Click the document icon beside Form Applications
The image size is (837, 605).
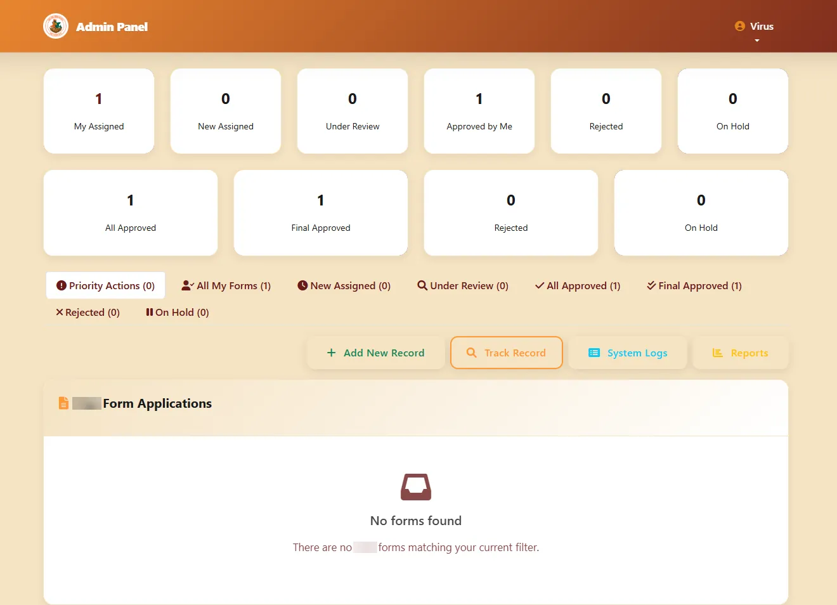coord(63,403)
